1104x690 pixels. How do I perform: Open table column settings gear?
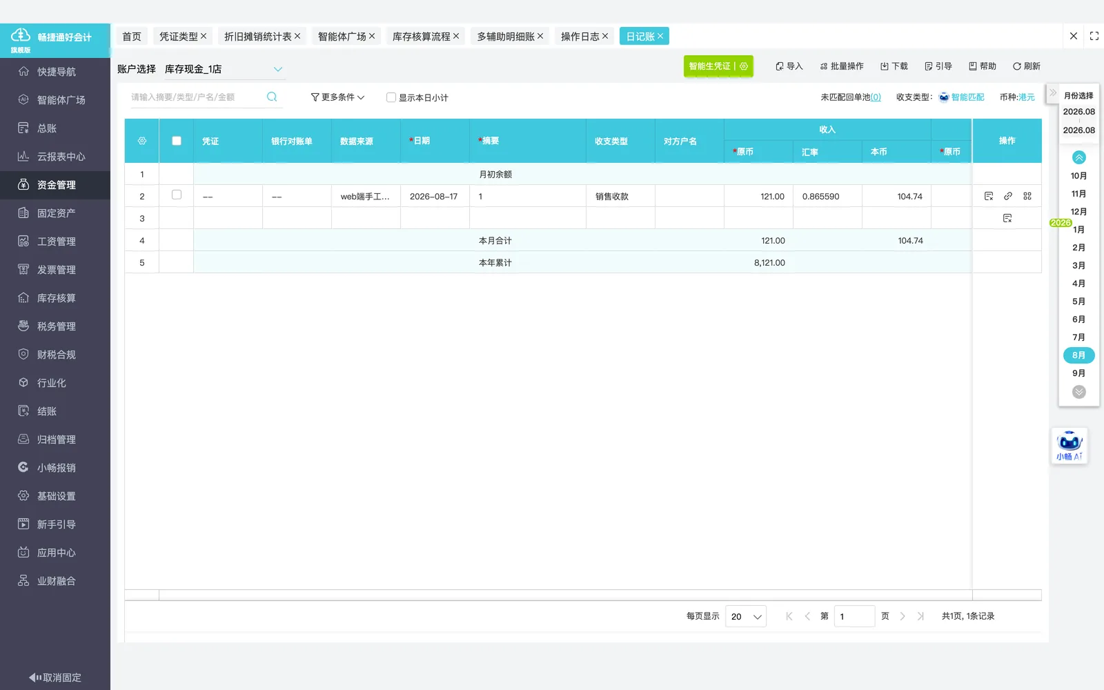pos(142,141)
